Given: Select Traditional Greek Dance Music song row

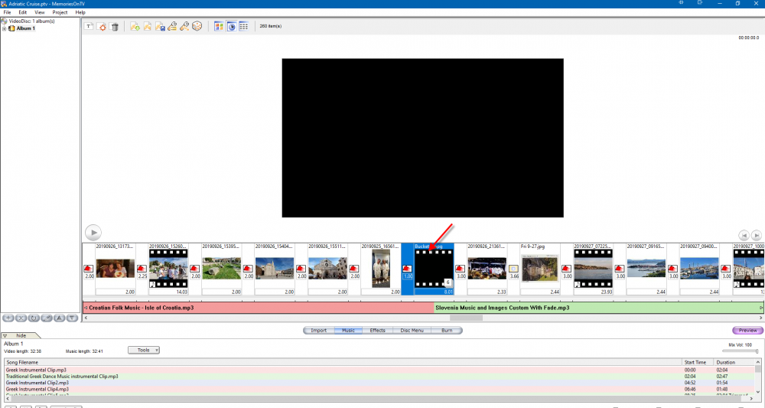Looking at the screenshot, I should click(62, 376).
